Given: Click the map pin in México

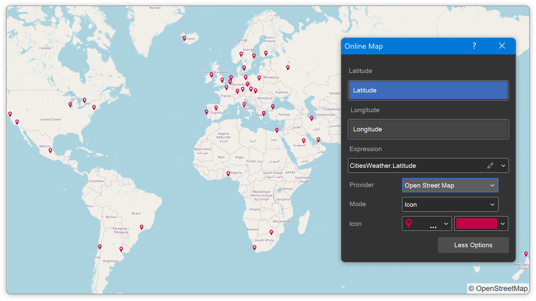Looking at the screenshot, I should pyautogui.click(x=50, y=150).
